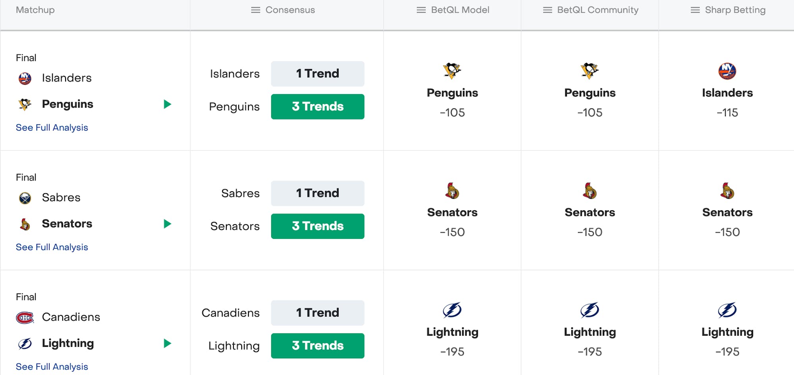Open See Full Analysis for Islanders-Penguins

tap(52, 128)
